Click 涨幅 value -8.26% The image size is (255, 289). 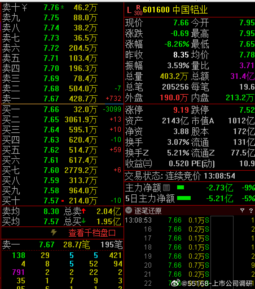pos(177,44)
